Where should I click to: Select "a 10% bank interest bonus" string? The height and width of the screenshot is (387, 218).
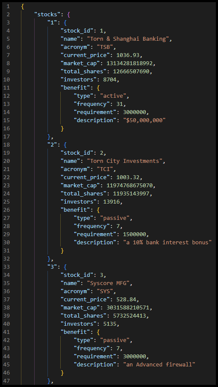(x=168, y=243)
